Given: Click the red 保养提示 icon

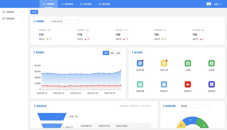Looking at the screenshot, I should click(188, 84).
